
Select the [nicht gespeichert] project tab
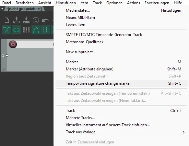[24, 9]
